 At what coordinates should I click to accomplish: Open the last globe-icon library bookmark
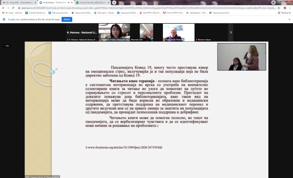pos(219,13)
